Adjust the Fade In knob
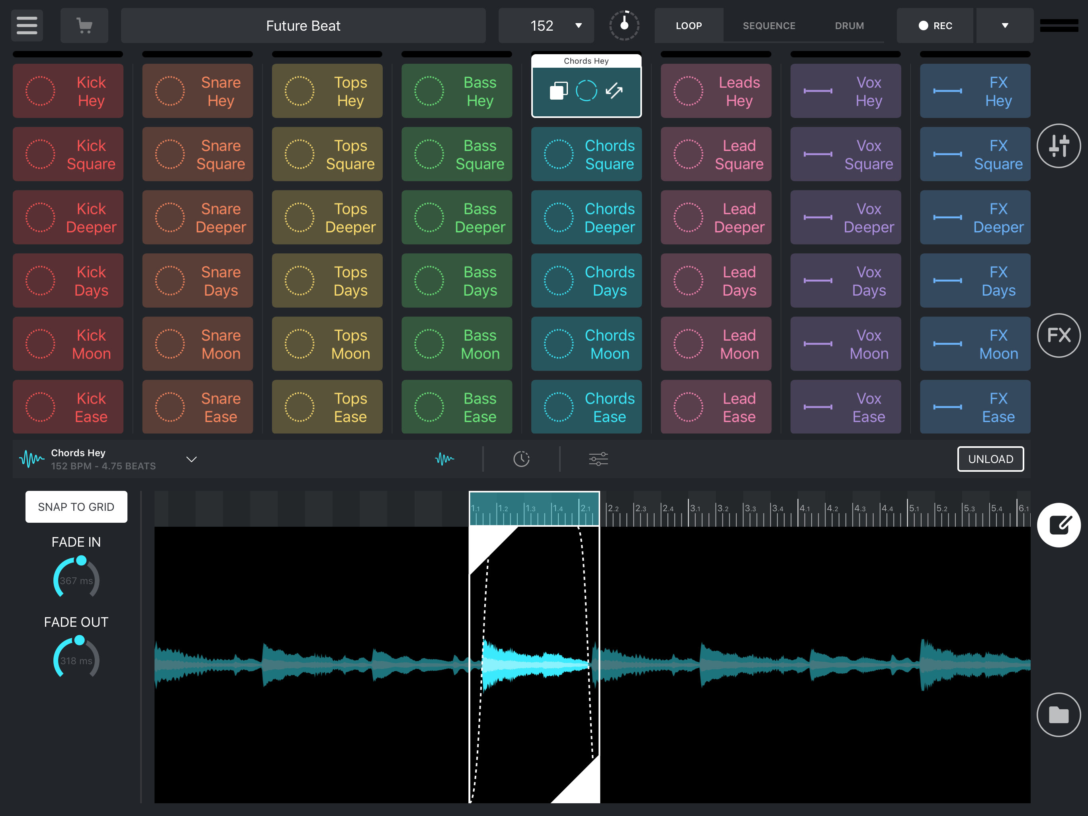The width and height of the screenshot is (1088, 816). [x=76, y=578]
